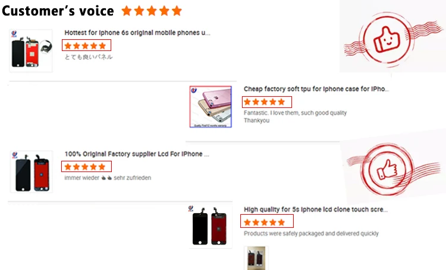Click star rating under TPU case review
446x270 pixels.
tap(266, 101)
